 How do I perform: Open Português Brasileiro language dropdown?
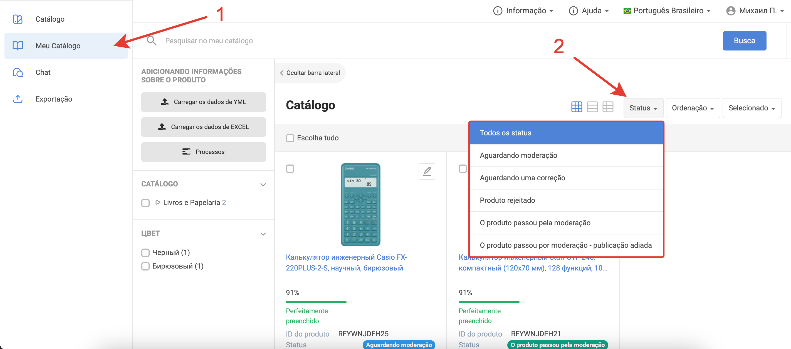click(667, 11)
